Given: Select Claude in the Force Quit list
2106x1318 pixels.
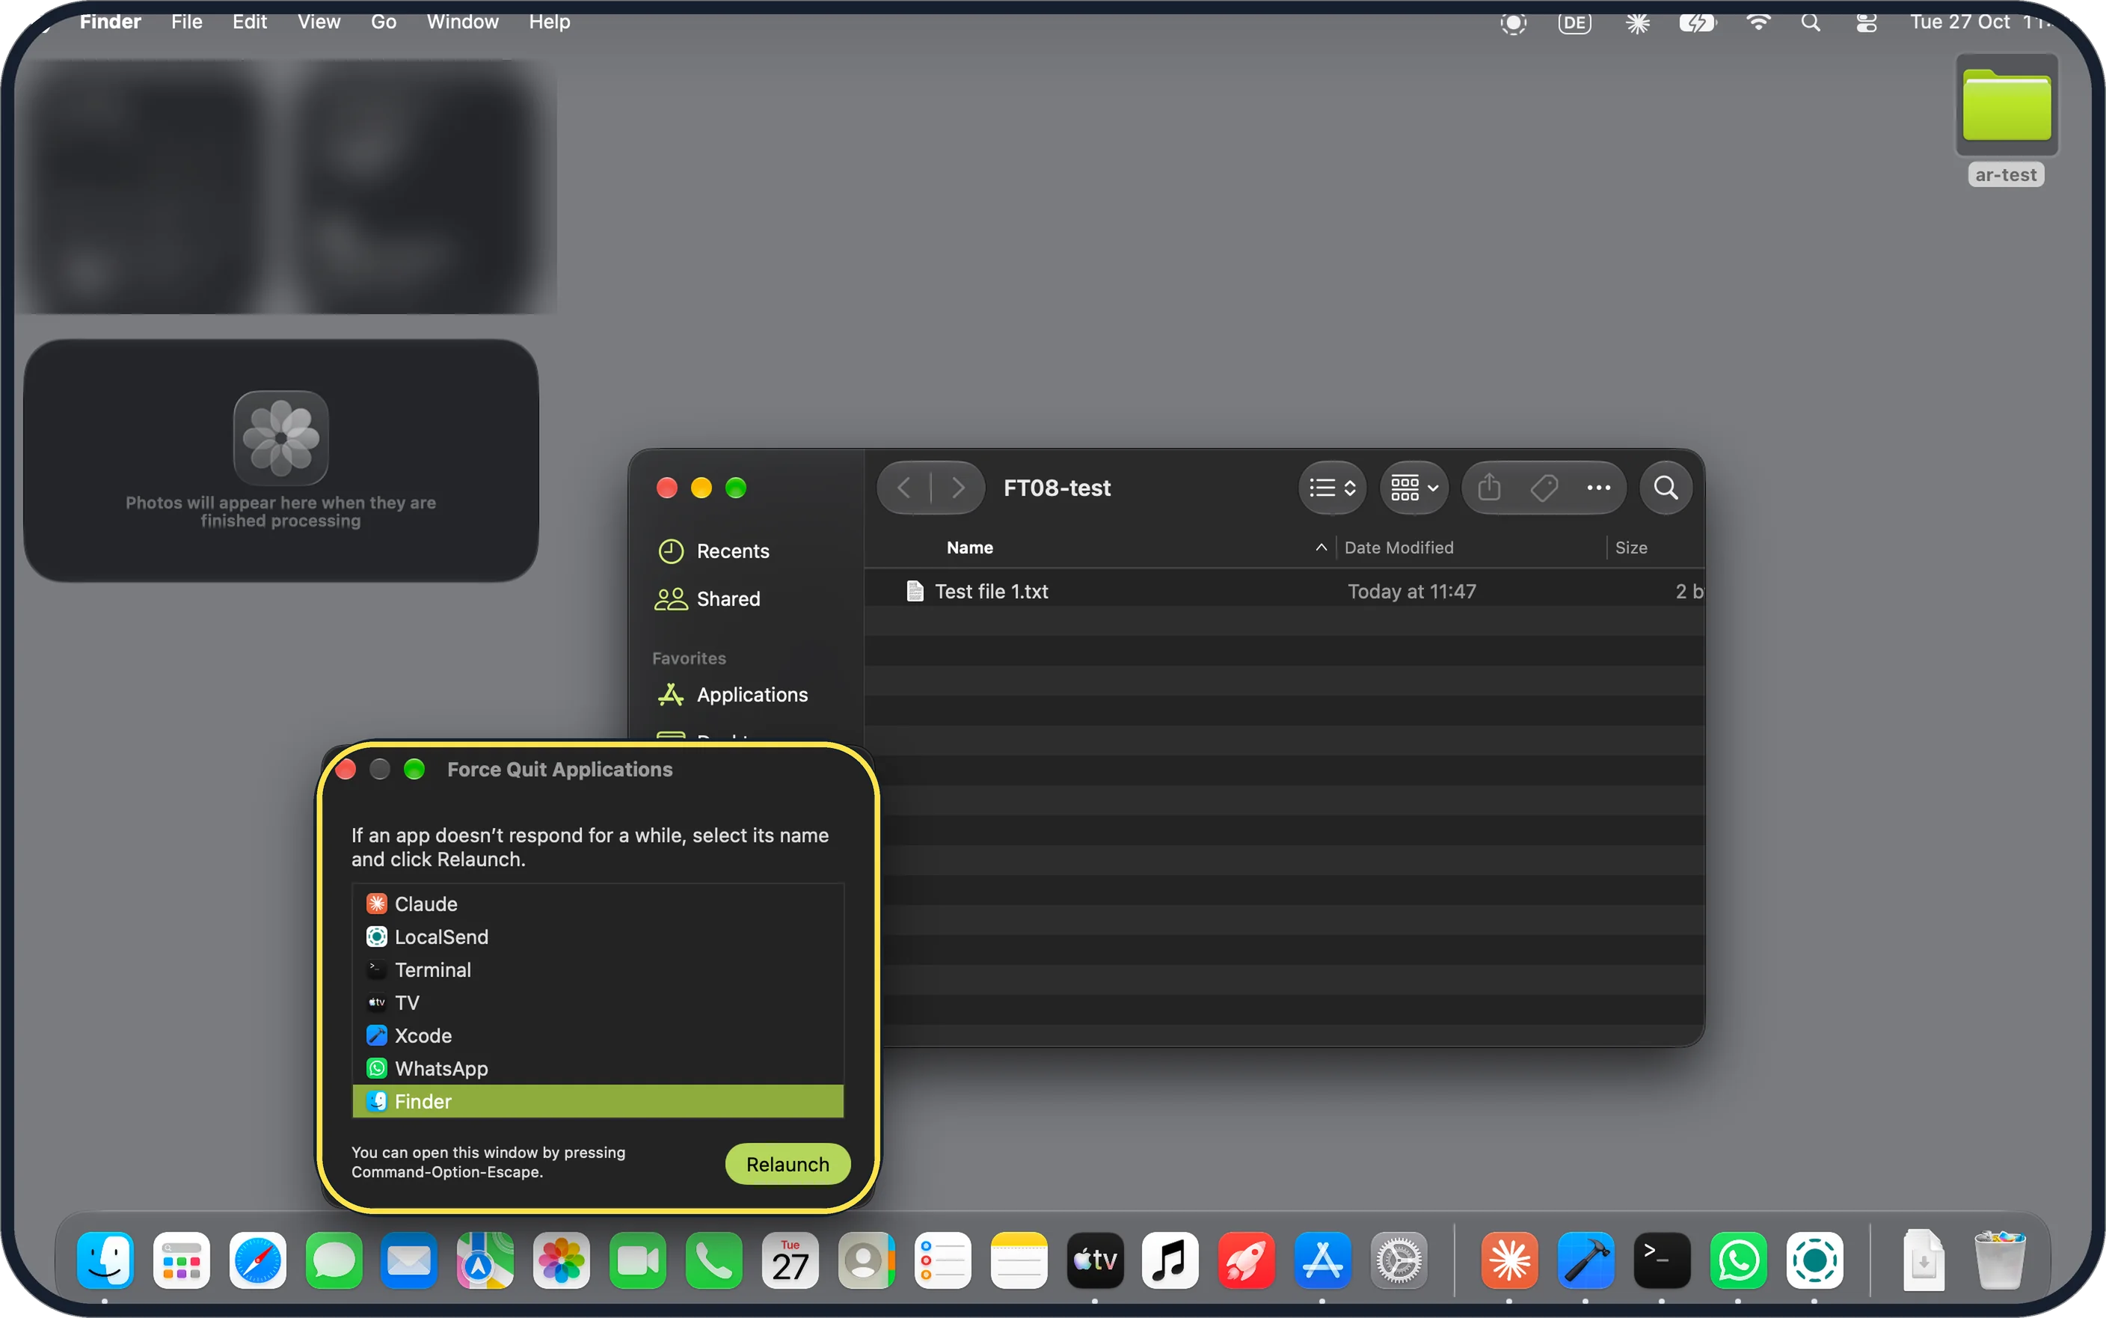Looking at the screenshot, I should (x=598, y=903).
